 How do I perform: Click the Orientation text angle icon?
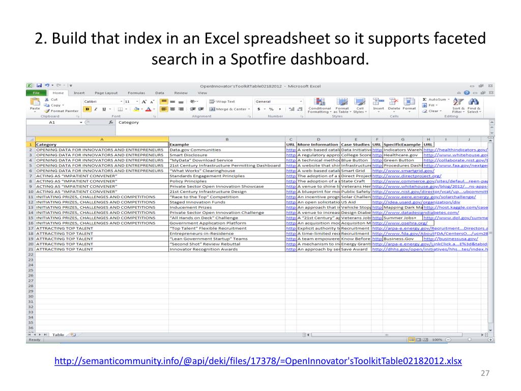[x=193, y=101]
